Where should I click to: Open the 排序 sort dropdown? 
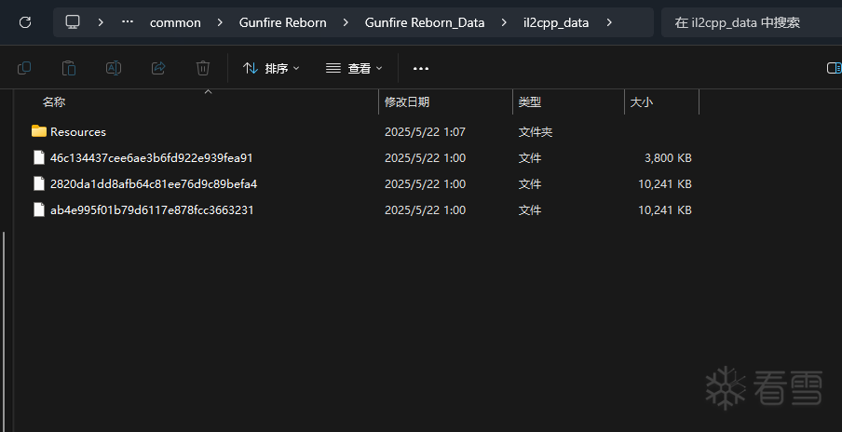(271, 68)
